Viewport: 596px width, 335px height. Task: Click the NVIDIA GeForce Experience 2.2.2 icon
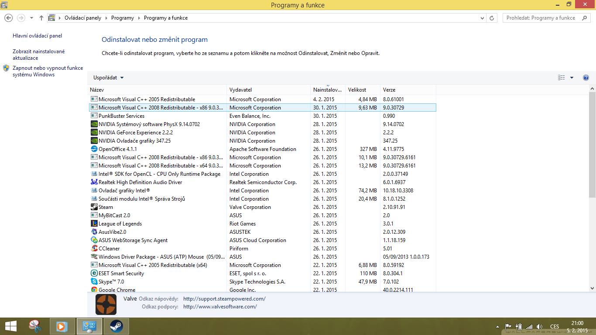pos(94,132)
